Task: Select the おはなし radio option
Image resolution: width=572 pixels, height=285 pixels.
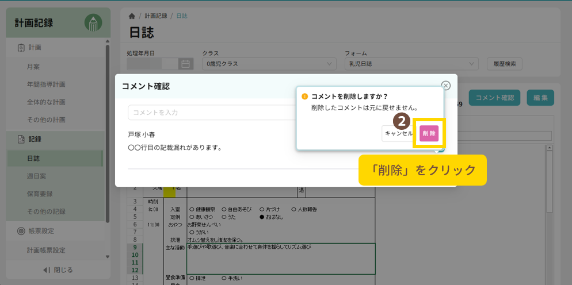Action: click(261, 218)
